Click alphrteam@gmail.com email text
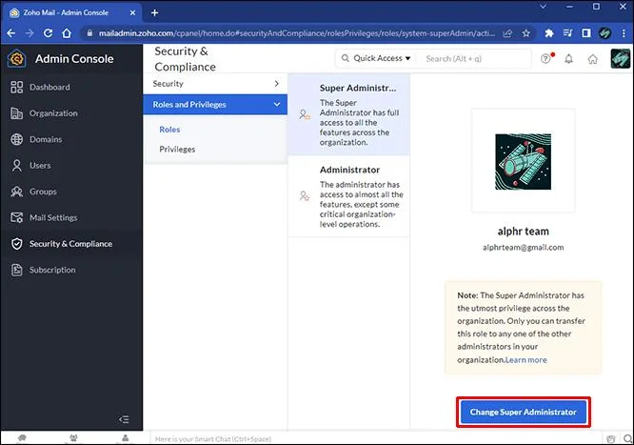This screenshot has width=634, height=445. pyautogui.click(x=523, y=248)
